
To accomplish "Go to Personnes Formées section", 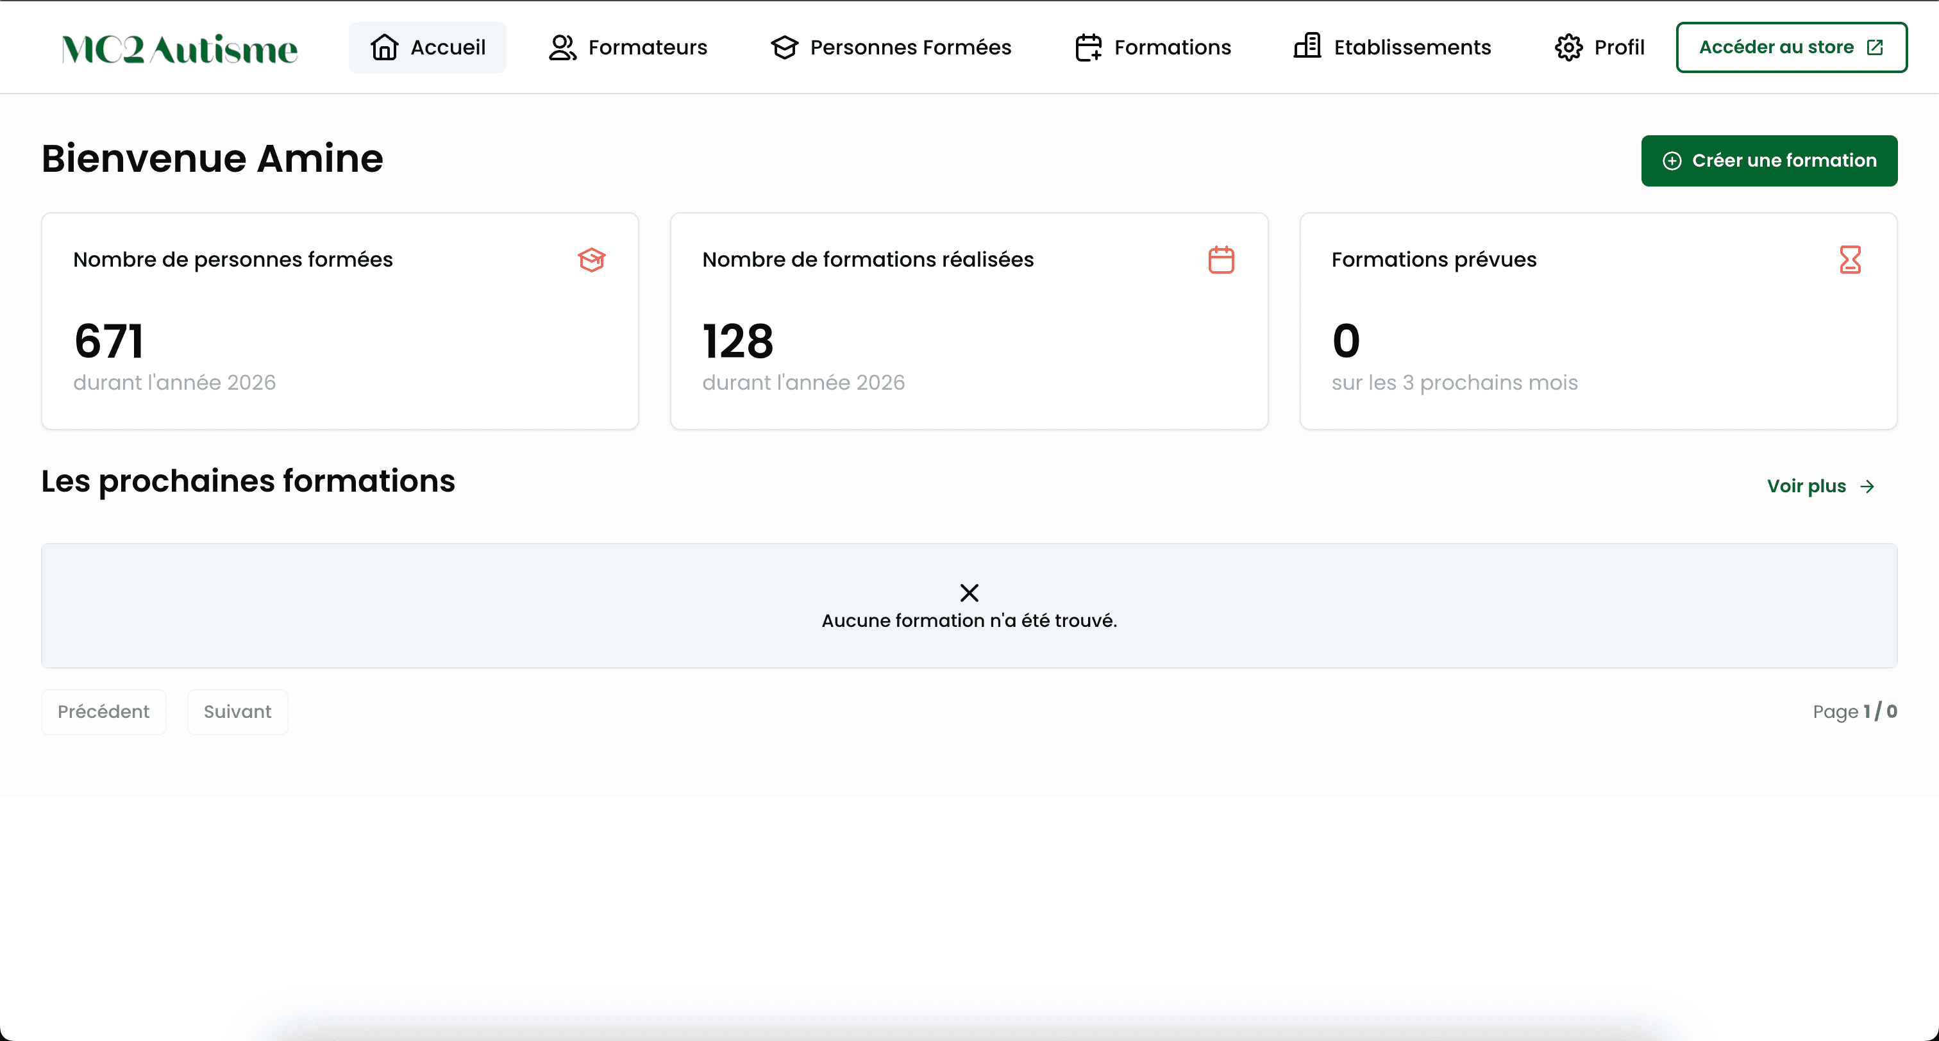I will click(910, 47).
